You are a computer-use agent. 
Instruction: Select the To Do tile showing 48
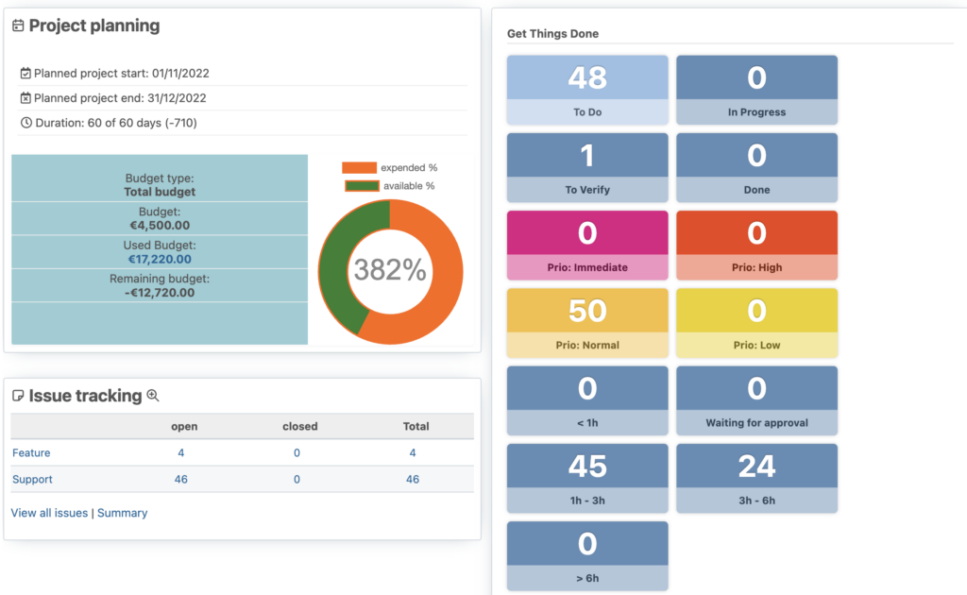pyautogui.click(x=586, y=90)
